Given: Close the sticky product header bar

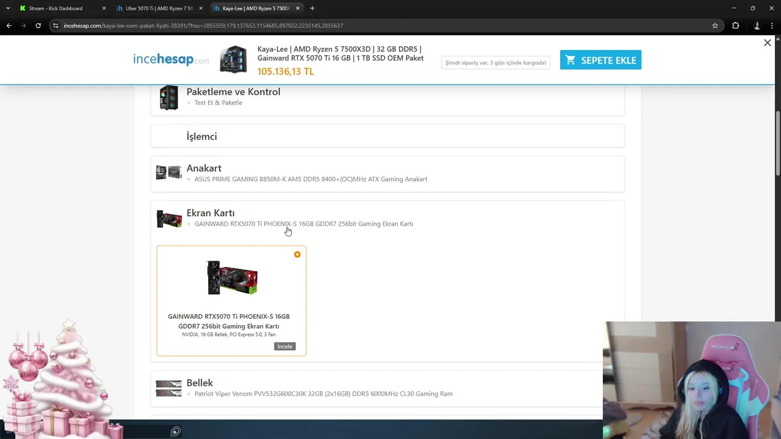Looking at the screenshot, I should [x=768, y=43].
